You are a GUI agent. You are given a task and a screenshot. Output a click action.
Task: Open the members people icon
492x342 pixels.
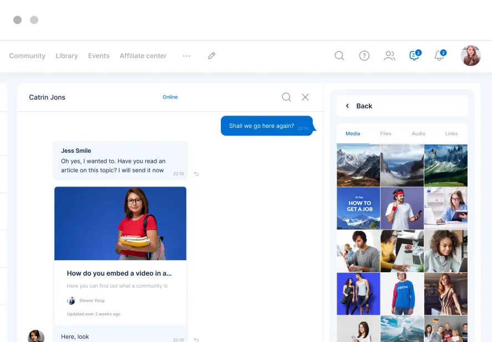(389, 56)
